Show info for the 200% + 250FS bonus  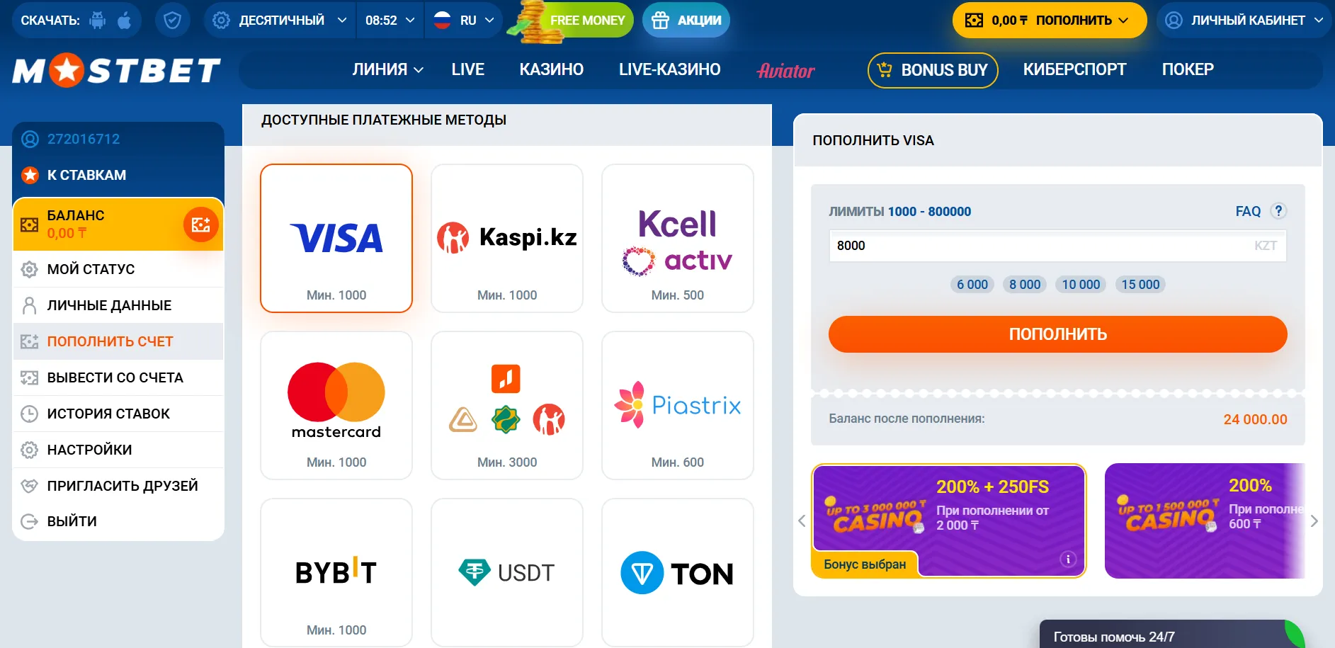pos(1068,559)
